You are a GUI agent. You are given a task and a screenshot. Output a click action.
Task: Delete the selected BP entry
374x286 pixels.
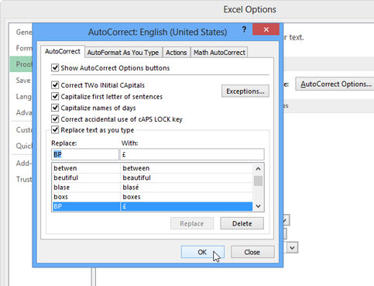242,223
